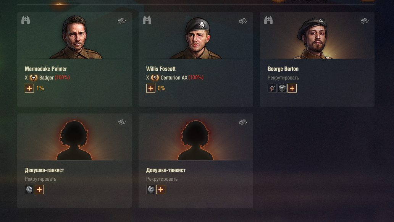394x222 pixels.
Task: Add skill to first Девушка-танкист with plus
Action: (x=39, y=190)
